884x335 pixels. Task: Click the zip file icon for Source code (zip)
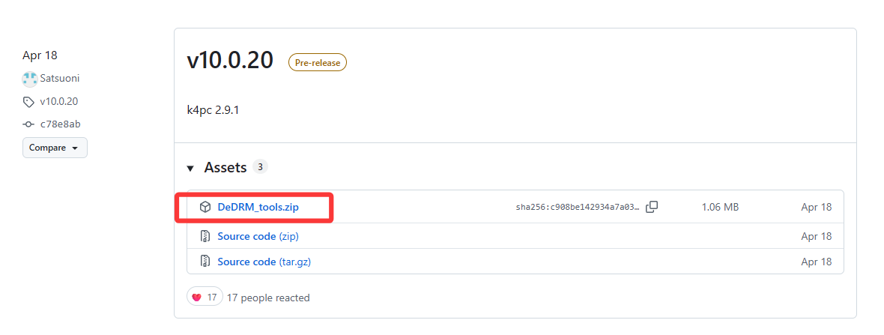point(205,236)
